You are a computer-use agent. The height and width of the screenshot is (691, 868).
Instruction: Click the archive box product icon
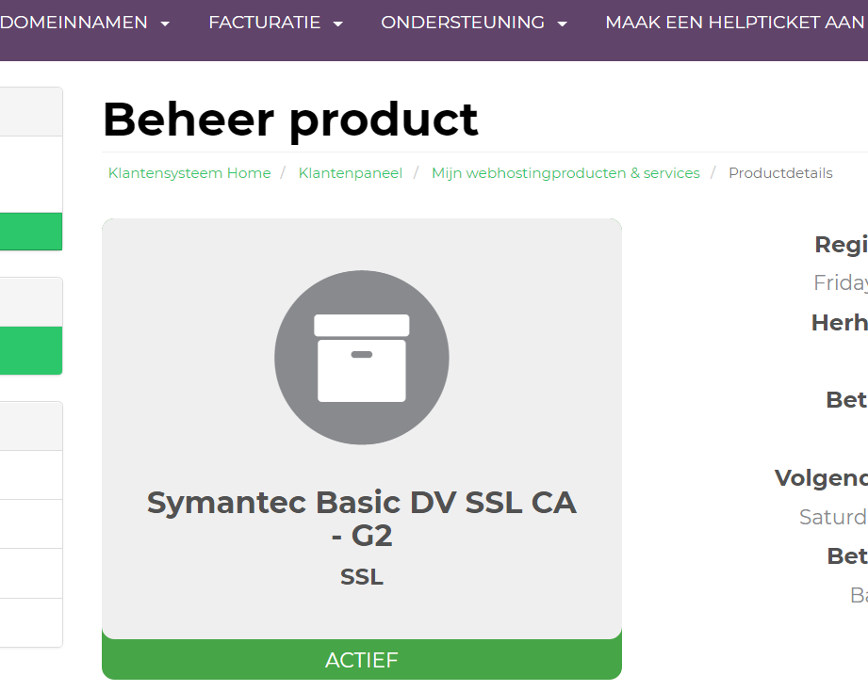362,358
